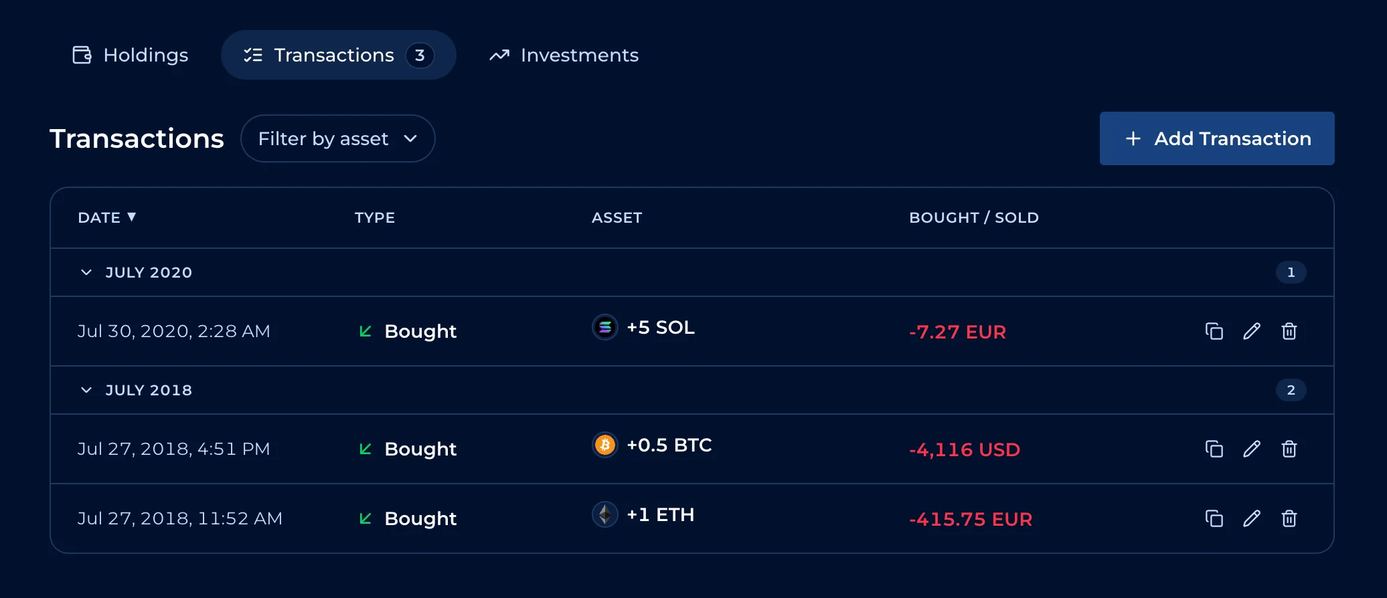This screenshot has width=1387, height=598.
Task: Switch to the Holdings tab
Action: point(131,55)
